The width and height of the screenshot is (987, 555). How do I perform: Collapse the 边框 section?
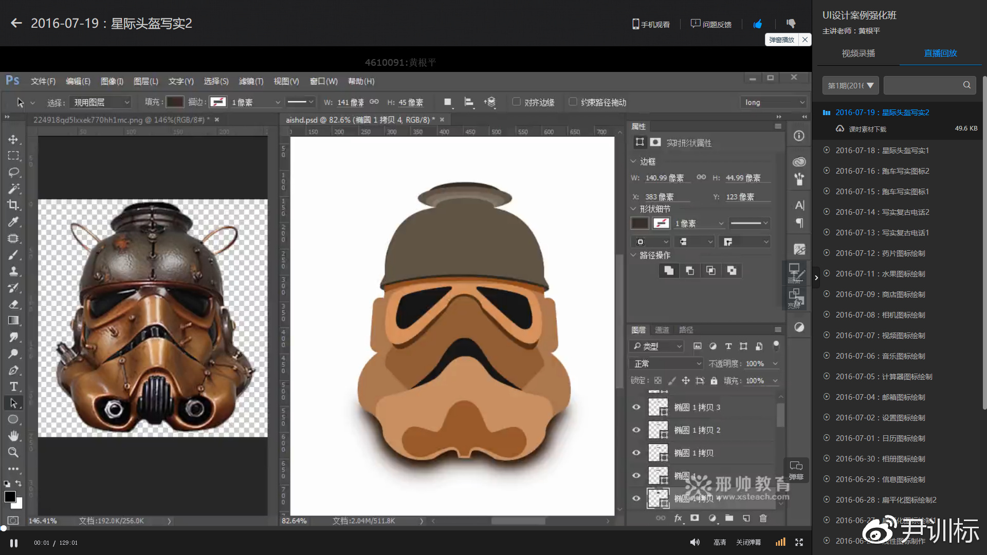tap(633, 161)
